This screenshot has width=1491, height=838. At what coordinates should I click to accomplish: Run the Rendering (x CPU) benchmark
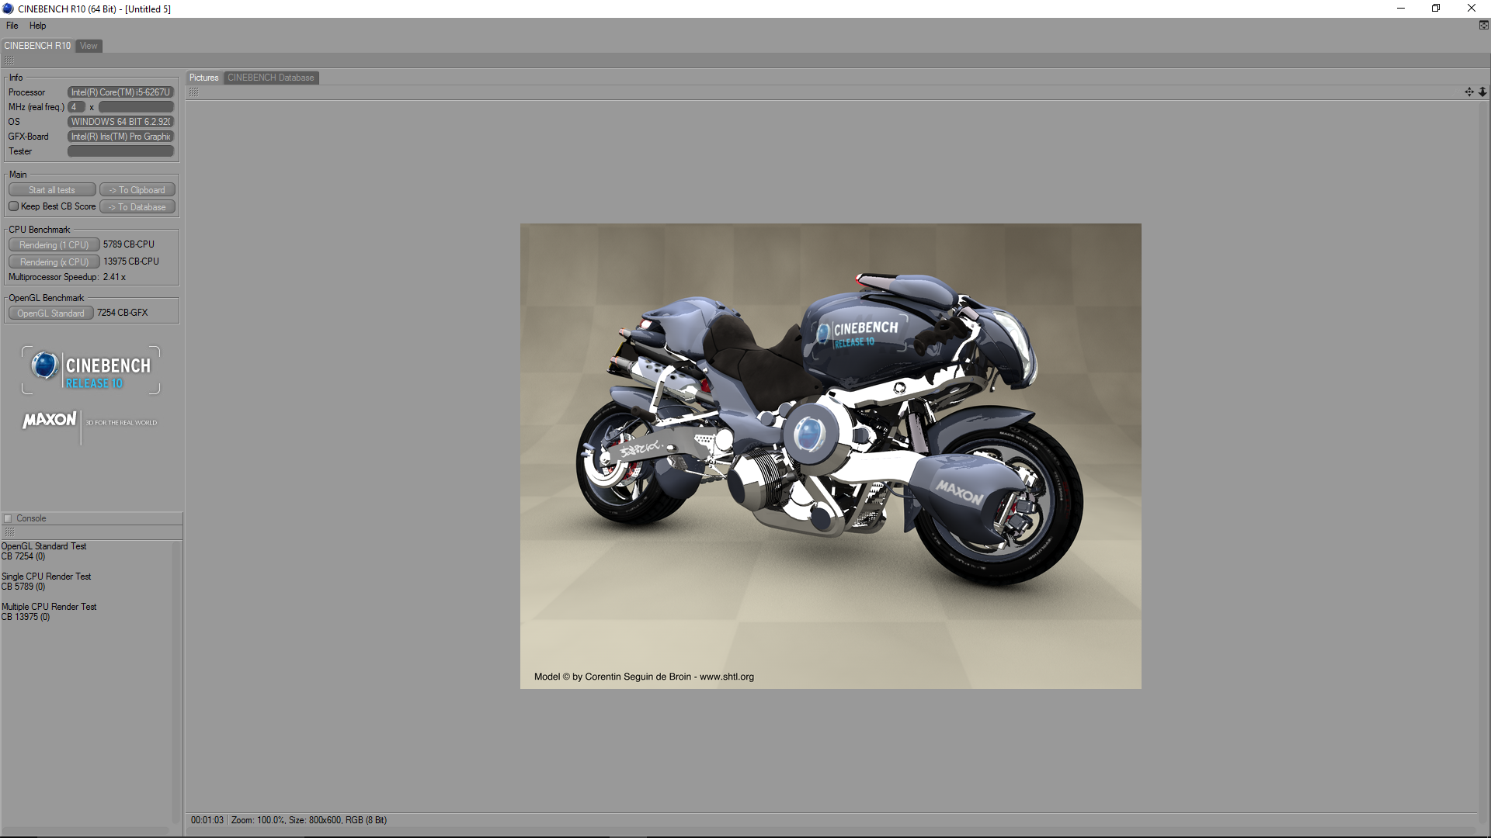(x=54, y=262)
